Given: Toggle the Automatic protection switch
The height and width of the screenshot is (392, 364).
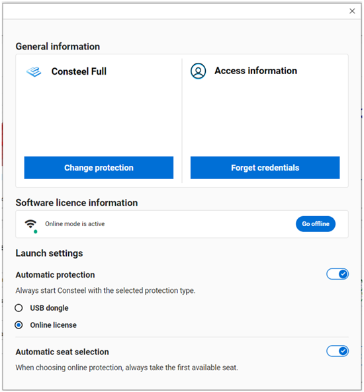Looking at the screenshot, I should [338, 274].
